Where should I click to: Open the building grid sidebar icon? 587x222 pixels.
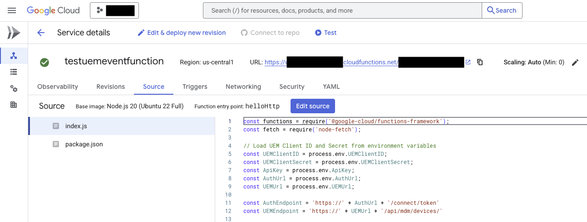pyautogui.click(x=14, y=105)
